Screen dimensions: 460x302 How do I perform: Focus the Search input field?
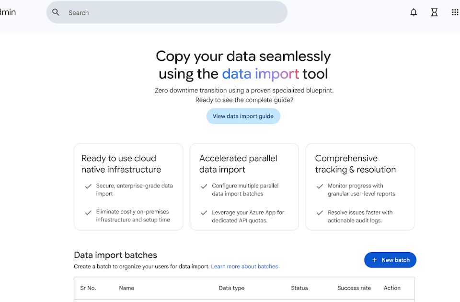(172, 13)
